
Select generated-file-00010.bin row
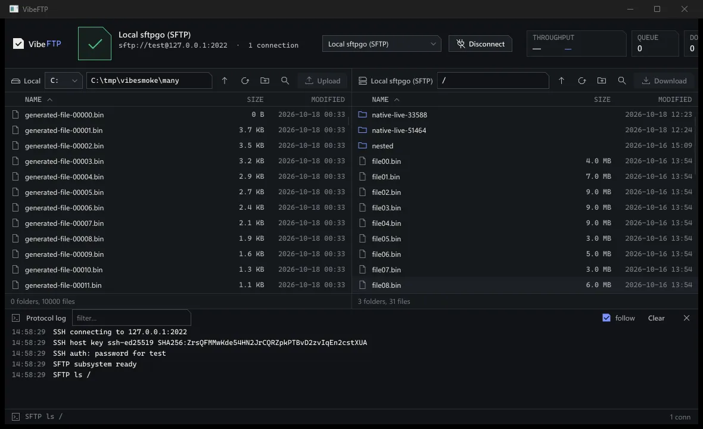tap(178, 269)
